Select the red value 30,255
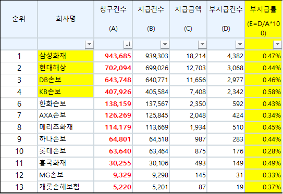Viewport: 283px width, 194px height. pyautogui.click(x=120, y=163)
